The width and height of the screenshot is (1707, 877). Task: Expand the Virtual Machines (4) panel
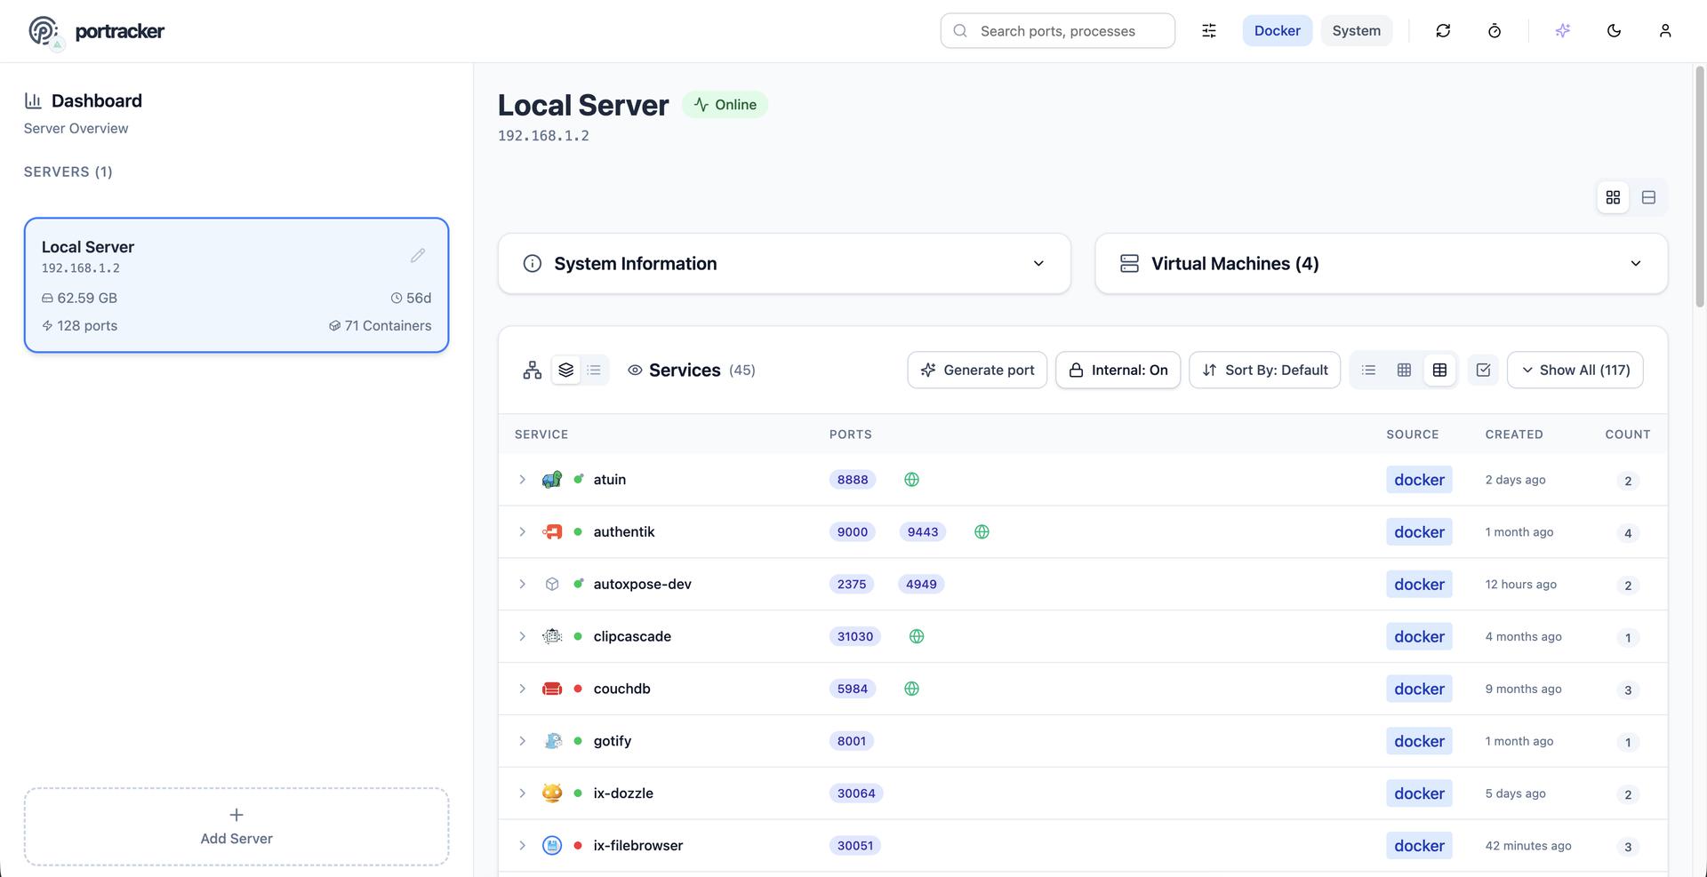[x=1381, y=264]
